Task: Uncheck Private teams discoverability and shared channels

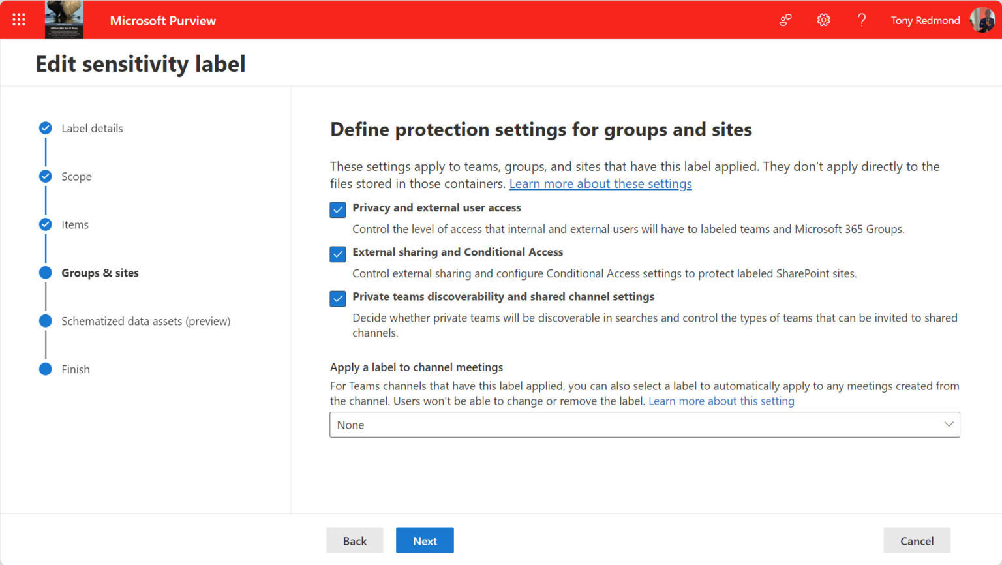Action: (337, 298)
